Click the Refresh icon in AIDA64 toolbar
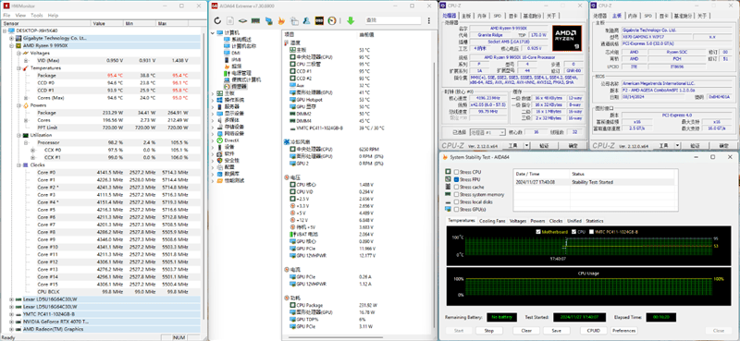 click(217, 20)
